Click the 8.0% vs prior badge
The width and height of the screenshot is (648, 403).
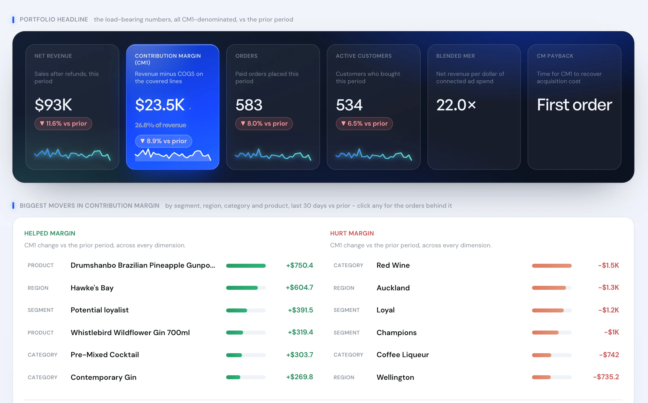point(264,124)
